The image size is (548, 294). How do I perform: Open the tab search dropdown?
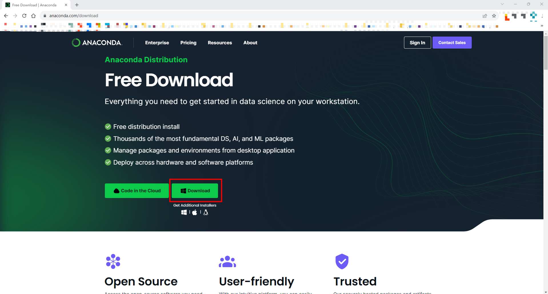[x=502, y=4]
